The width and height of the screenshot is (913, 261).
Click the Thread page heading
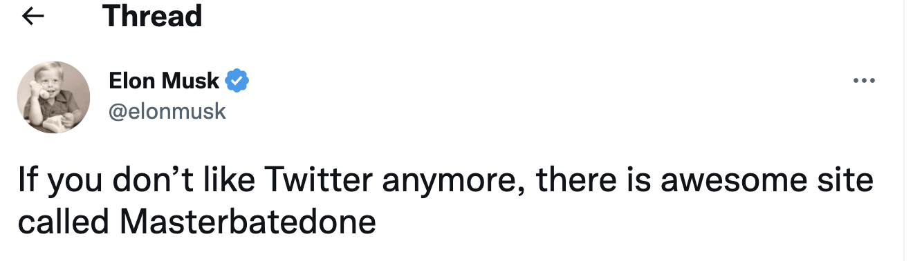pyautogui.click(x=152, y=16)
